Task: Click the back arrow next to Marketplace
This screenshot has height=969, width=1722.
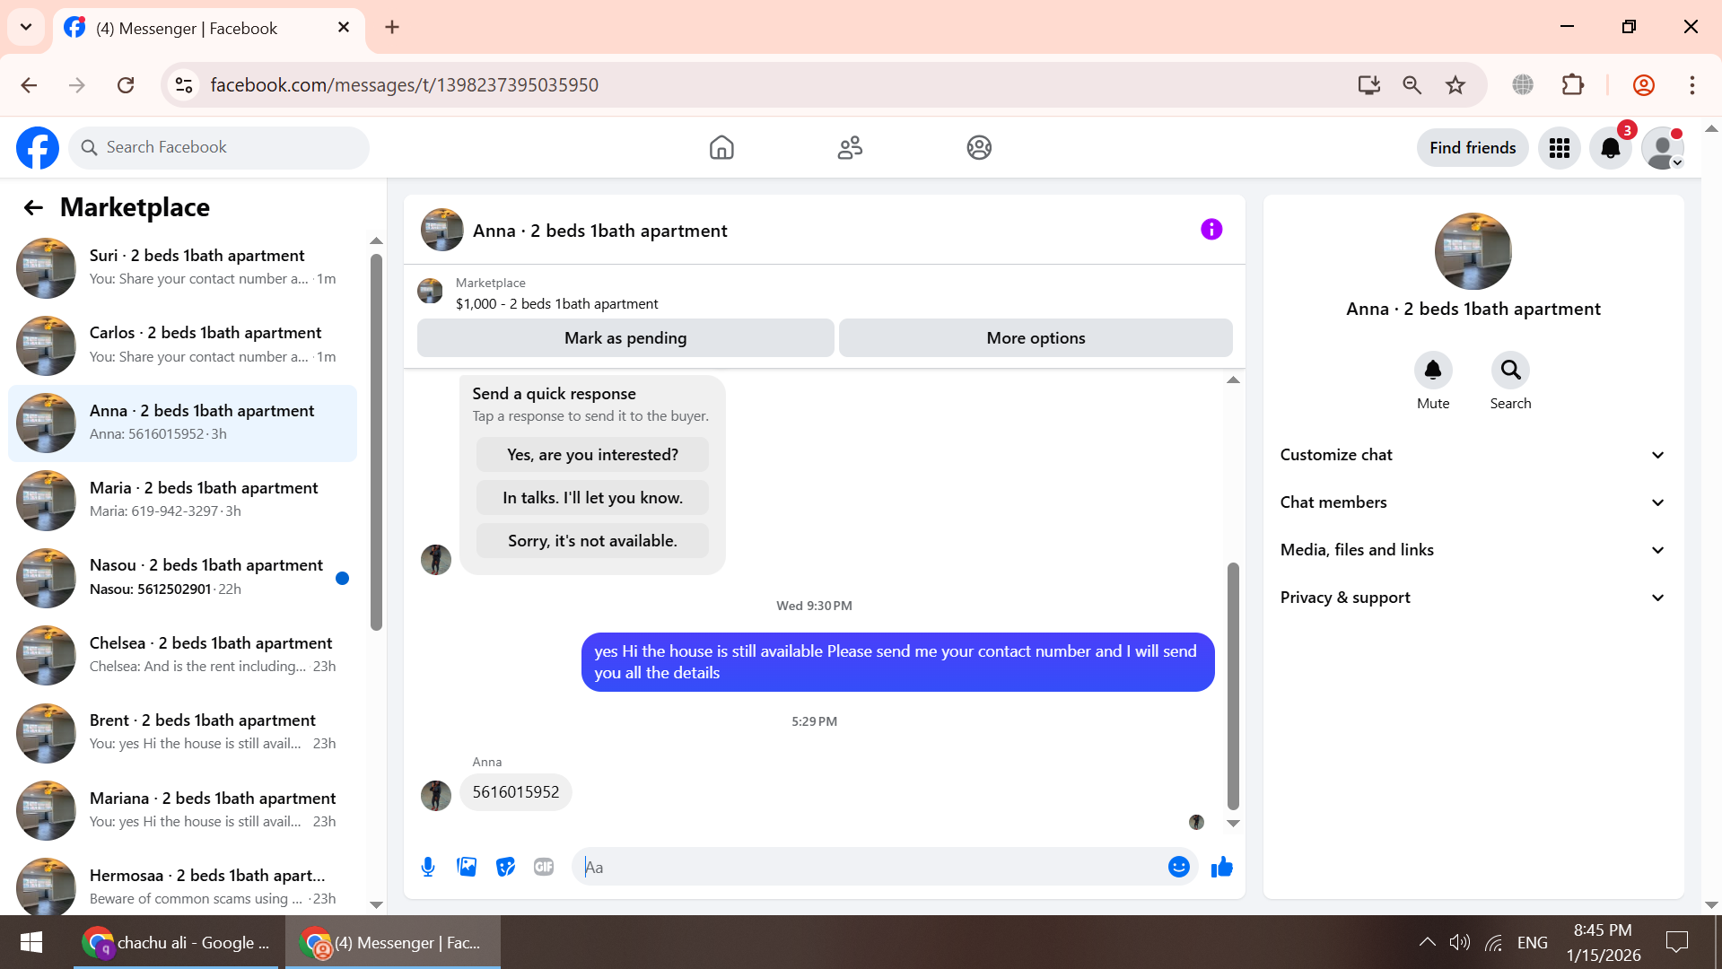Action: (33, 208)
